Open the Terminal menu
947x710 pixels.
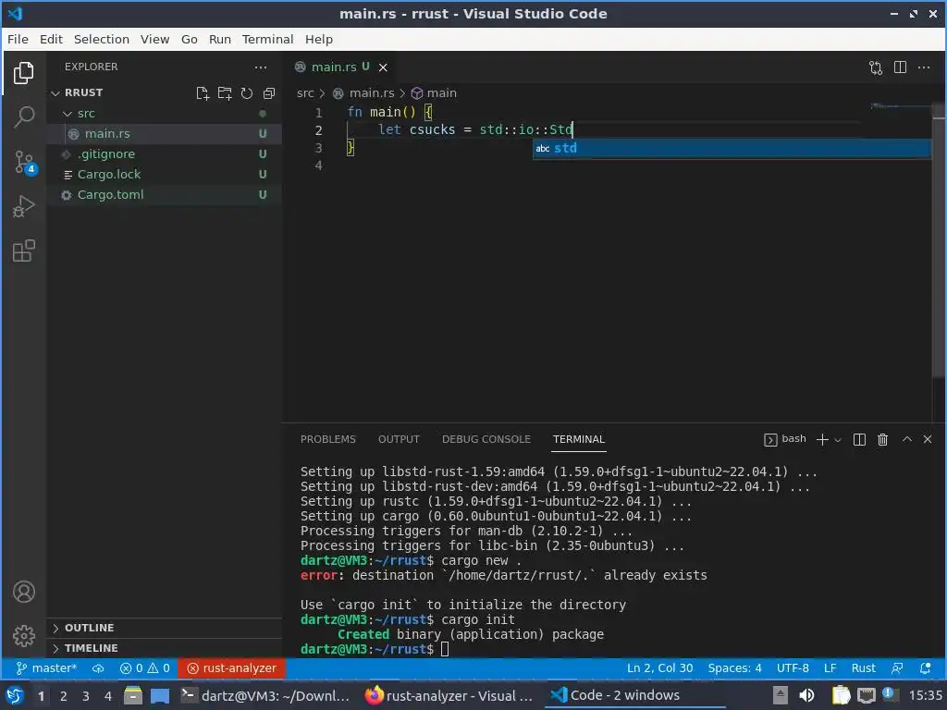tap(267, 39)
